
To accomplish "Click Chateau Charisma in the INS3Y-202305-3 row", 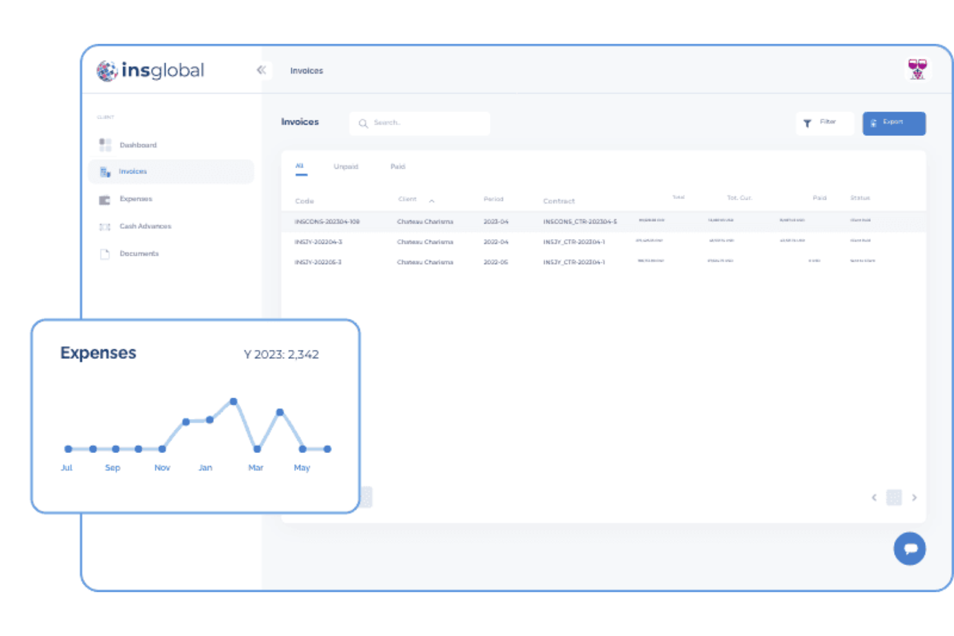I will tap(425, 262).
